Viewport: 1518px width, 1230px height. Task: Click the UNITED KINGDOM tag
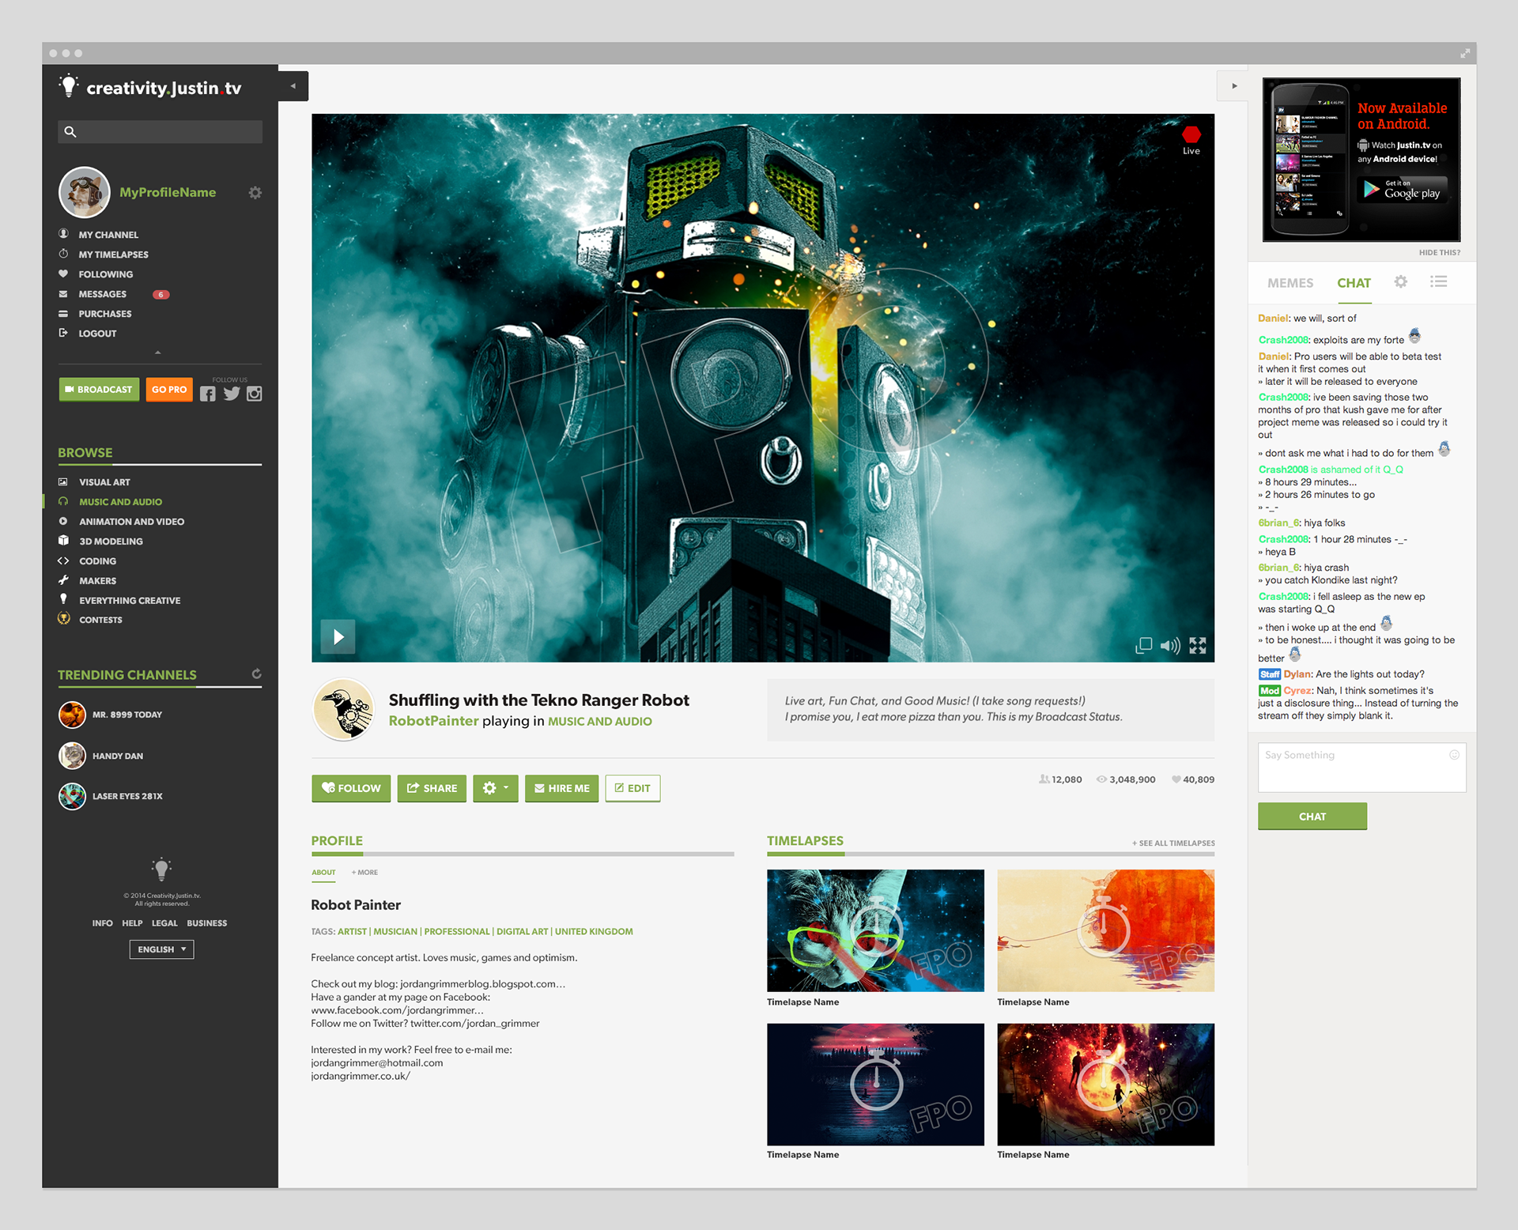(x=594, y=932)
